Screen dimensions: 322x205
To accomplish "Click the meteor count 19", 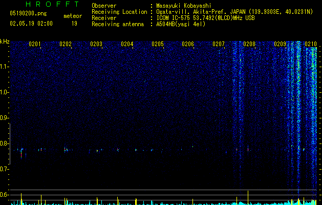I will tap(74, 24).
